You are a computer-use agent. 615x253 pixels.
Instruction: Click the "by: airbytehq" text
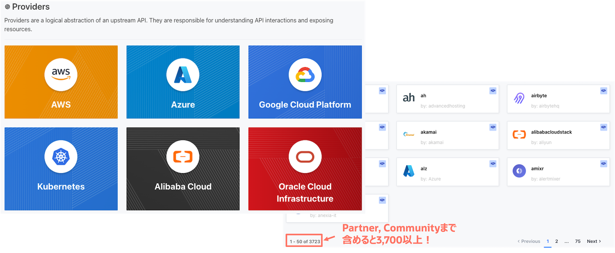[545, 106]
